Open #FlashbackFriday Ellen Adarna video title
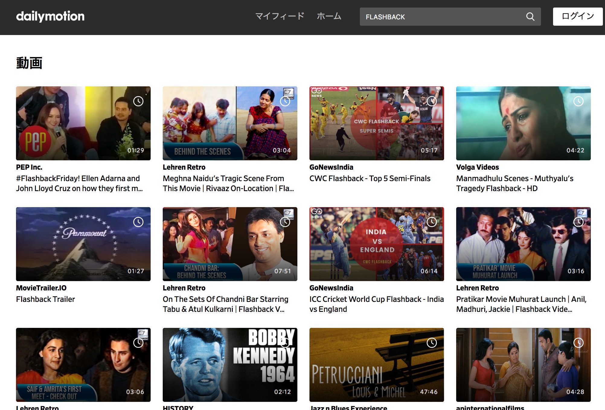Screen dimensions: 605x410 79,183
